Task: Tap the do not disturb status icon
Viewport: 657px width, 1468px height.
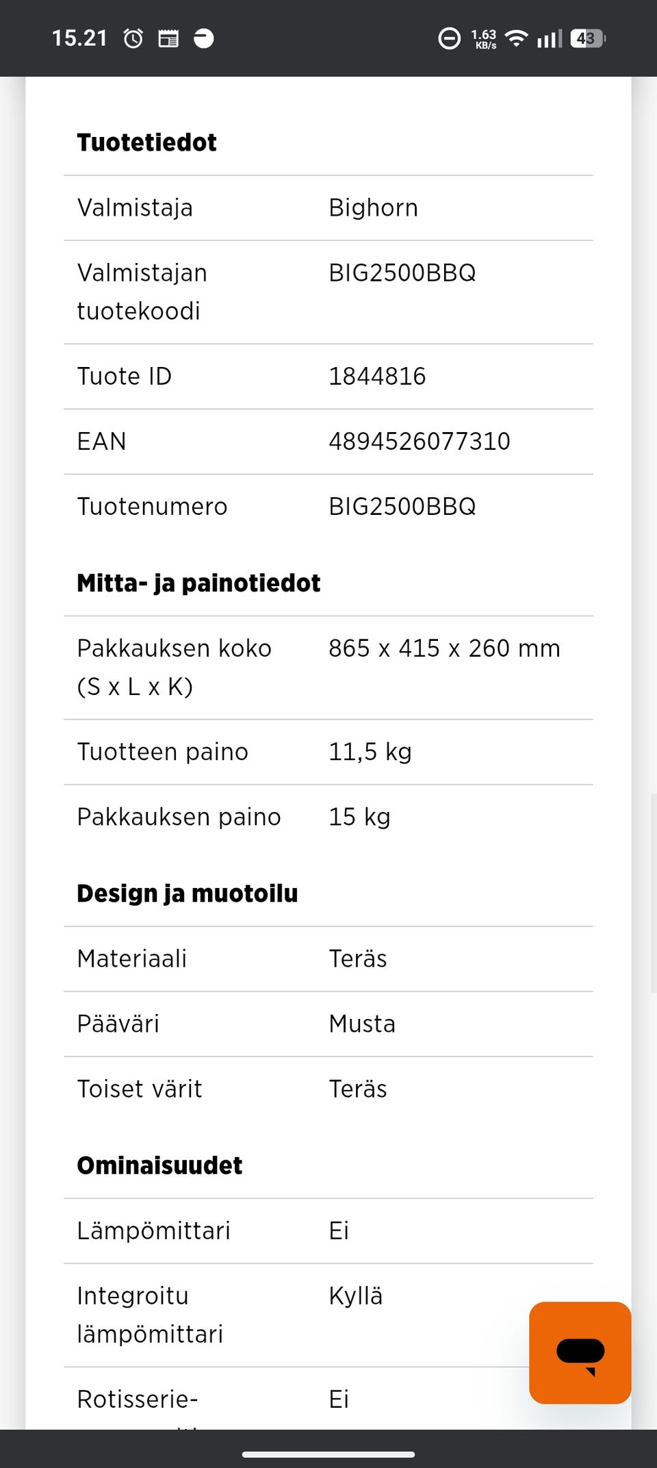Action: (449, 38)
